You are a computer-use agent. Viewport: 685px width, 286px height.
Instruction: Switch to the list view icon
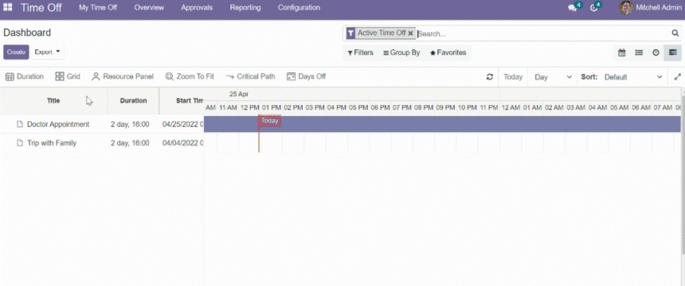point(639,52)
